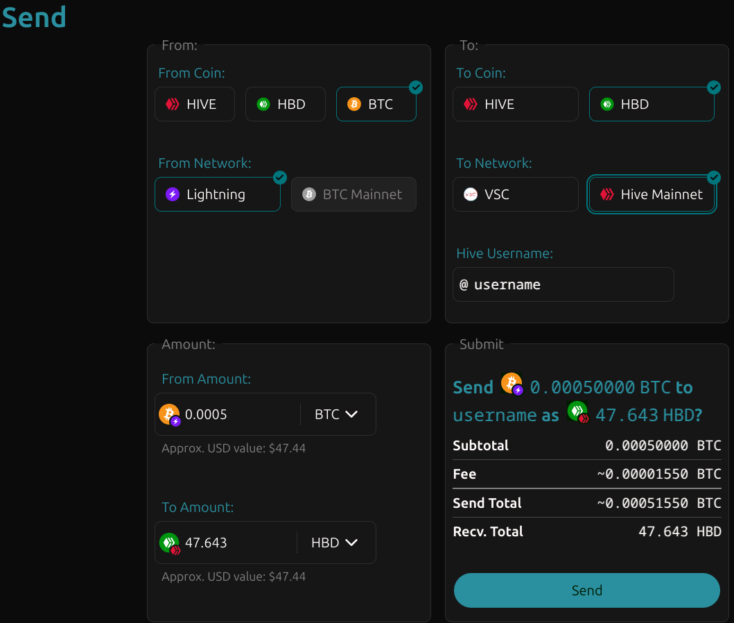Select HBD as the From Coin

tap(286, 104)
